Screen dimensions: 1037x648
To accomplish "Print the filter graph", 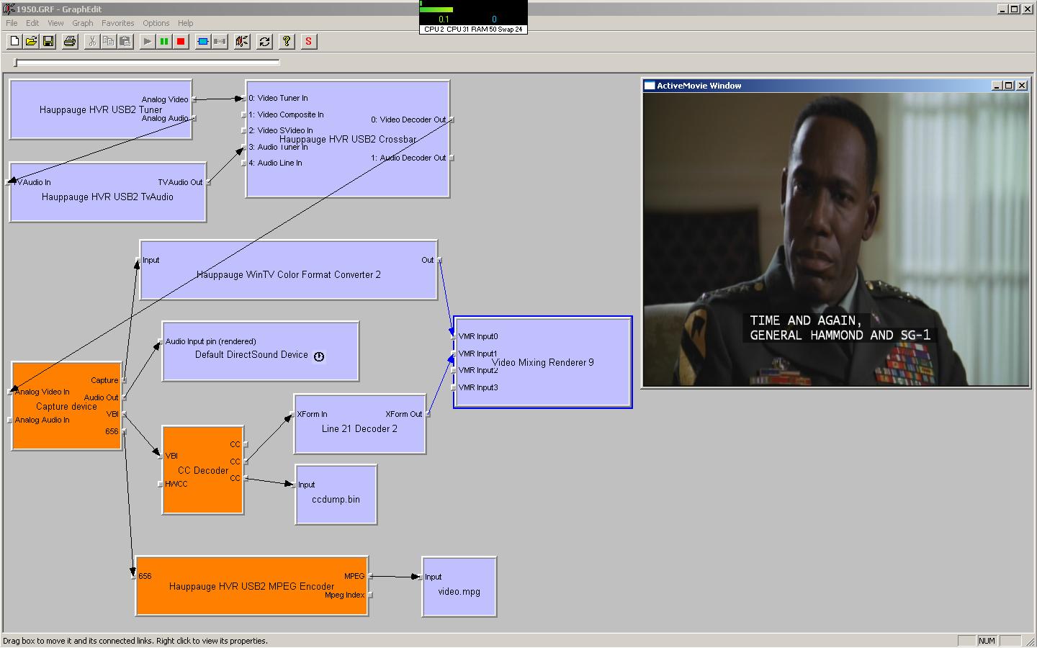I will tap(70, 42).
